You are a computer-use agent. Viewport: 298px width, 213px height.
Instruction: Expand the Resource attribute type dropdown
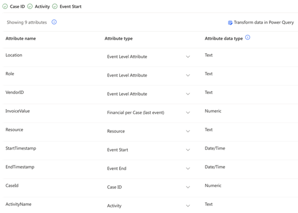(148, 131)
